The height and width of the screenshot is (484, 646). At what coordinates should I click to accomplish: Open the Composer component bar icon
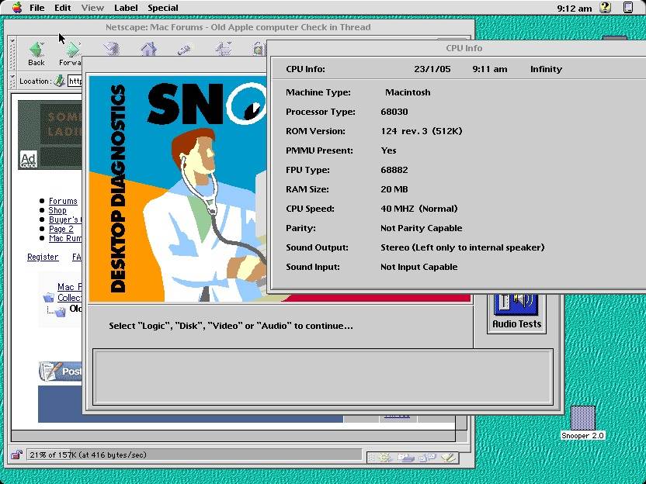[449, 458]
